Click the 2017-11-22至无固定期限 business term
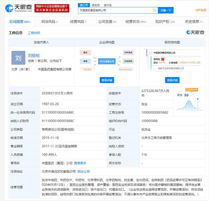This screenshot has height=201, width=209. [59, 146]
